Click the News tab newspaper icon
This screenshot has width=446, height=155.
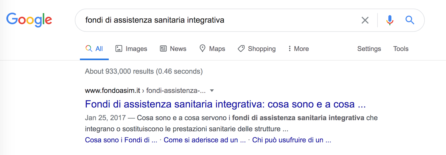coord(163,48)
